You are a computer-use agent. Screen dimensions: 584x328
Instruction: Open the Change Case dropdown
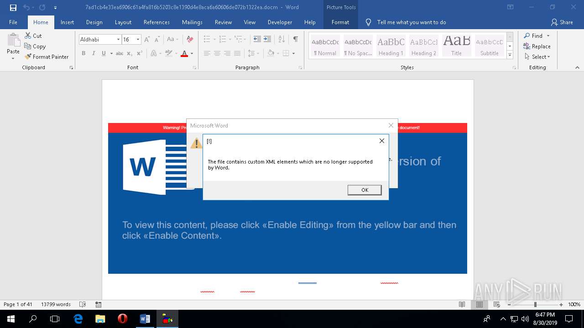click(x=173, y=40)
